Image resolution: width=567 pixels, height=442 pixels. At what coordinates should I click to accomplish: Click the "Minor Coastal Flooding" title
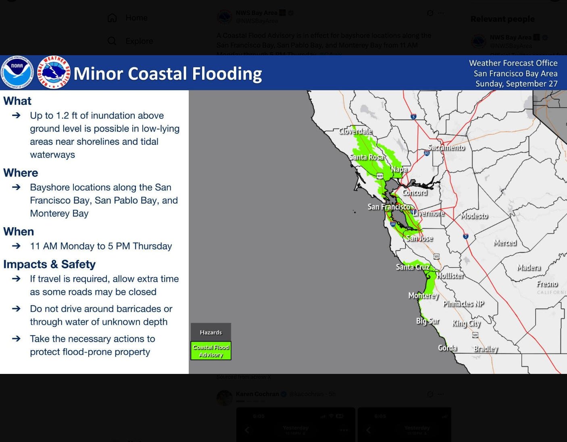click(x=168, y=74)
